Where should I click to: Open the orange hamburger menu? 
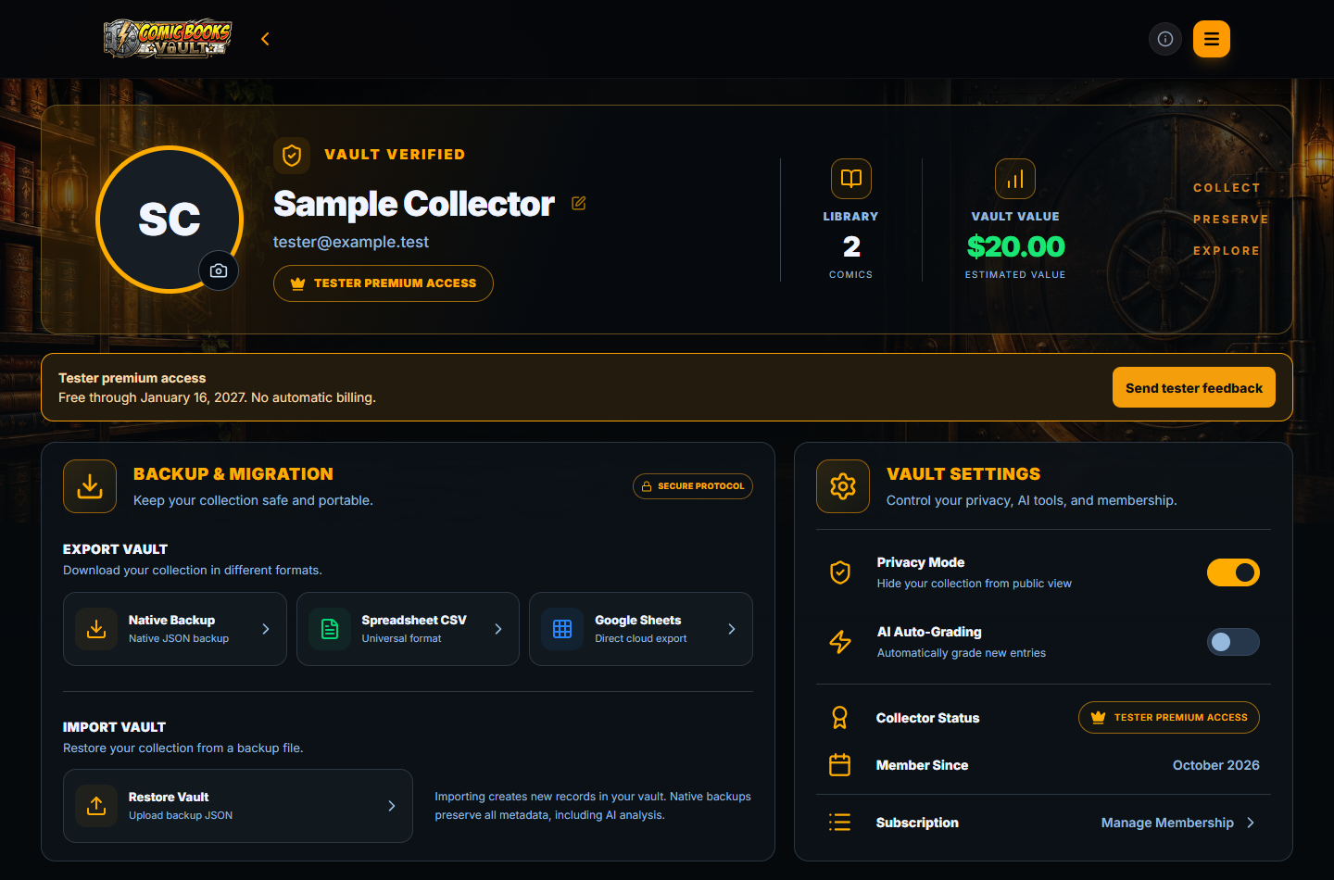click(x=1212, y=39)
